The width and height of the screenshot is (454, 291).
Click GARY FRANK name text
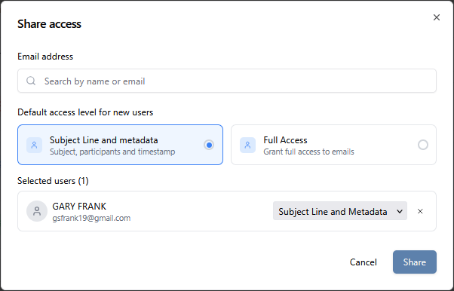[79, 207]
